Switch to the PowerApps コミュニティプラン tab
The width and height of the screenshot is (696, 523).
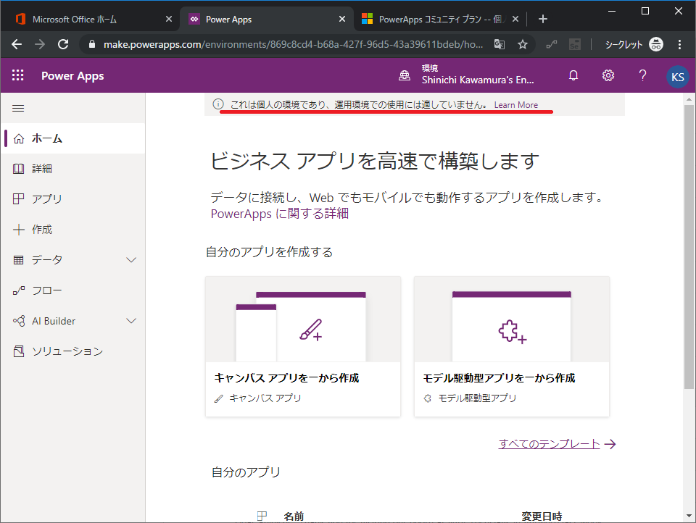439,19
